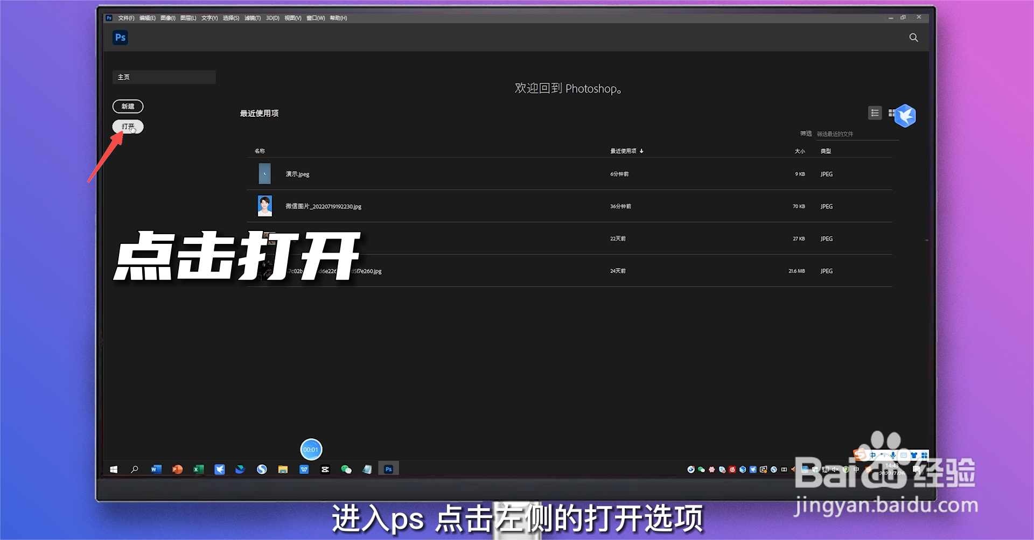Click the 22天前 timestamp
The image size is (1034, 540).
coord(618,239)
